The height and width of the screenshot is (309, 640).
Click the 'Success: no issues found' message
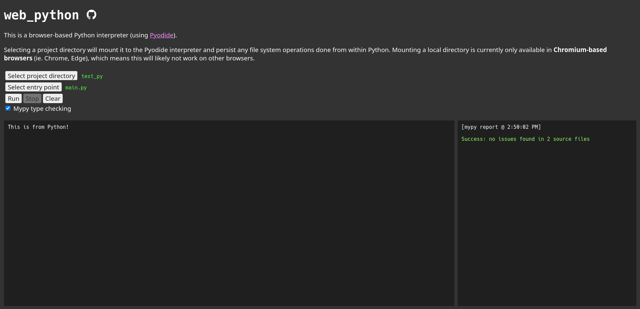click(525, 139)
